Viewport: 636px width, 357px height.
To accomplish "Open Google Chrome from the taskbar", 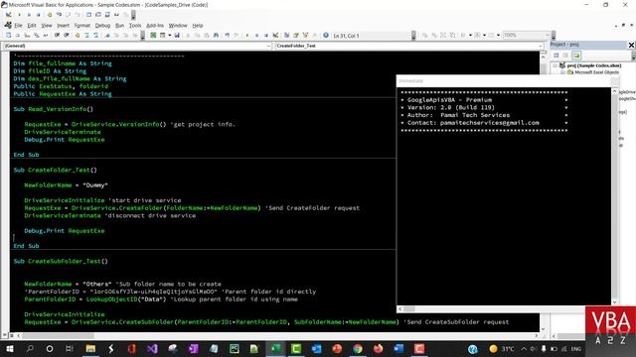I will point(358,348).
